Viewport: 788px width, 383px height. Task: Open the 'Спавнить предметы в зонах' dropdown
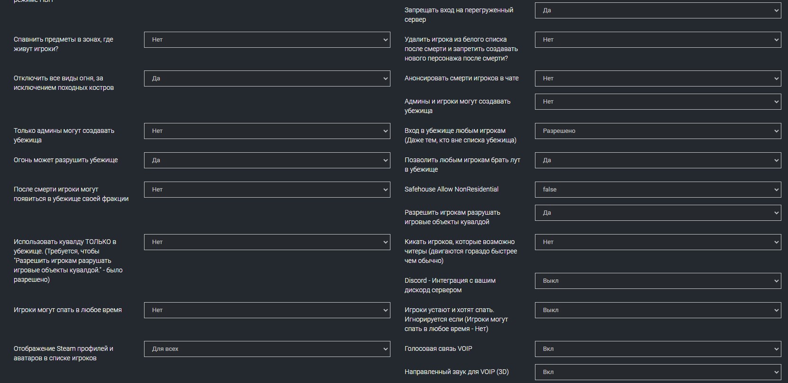click(x=267, y=40)
